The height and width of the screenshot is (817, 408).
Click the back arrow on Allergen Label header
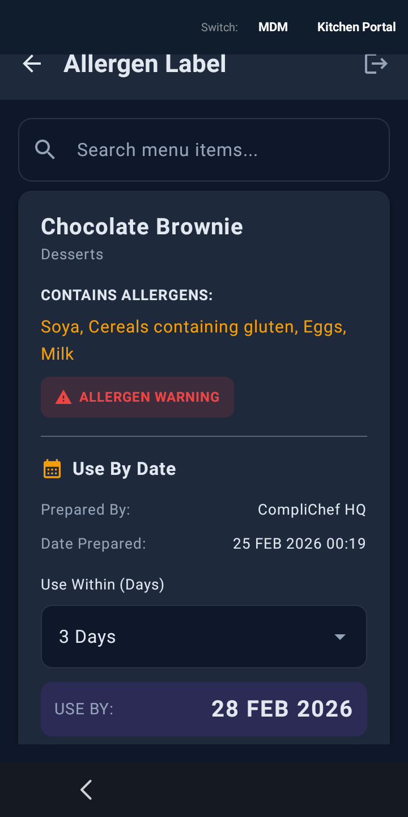click(x=32, y=64)
